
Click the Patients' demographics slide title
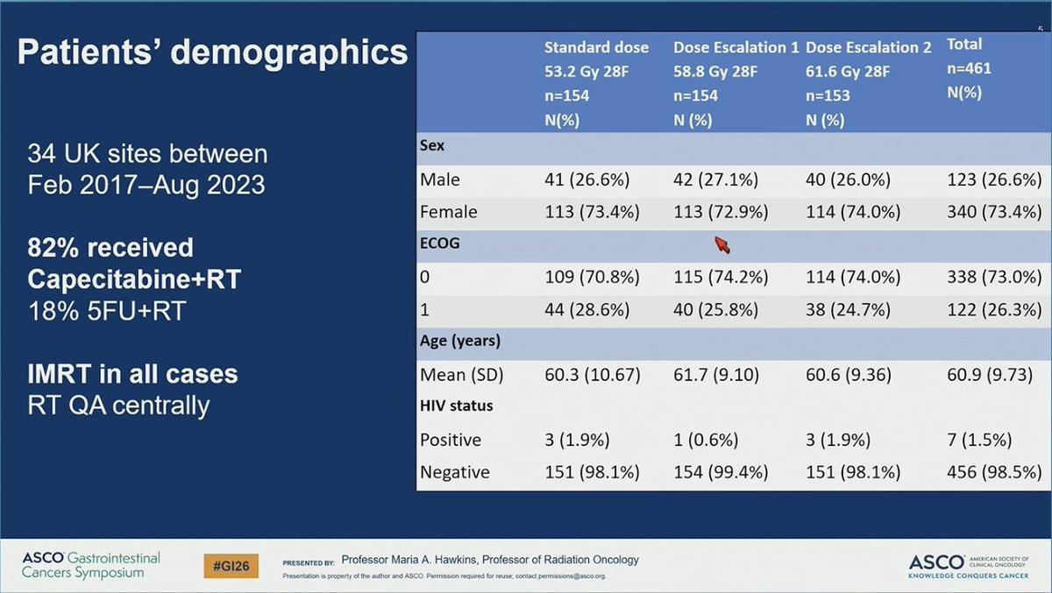213,53
